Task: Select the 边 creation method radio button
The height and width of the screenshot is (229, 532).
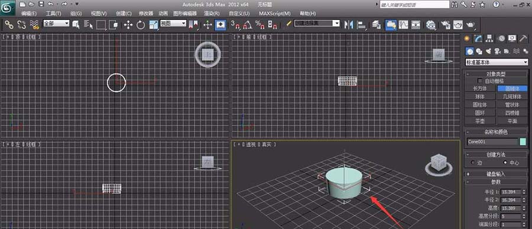Action: (x=473, y=163)
